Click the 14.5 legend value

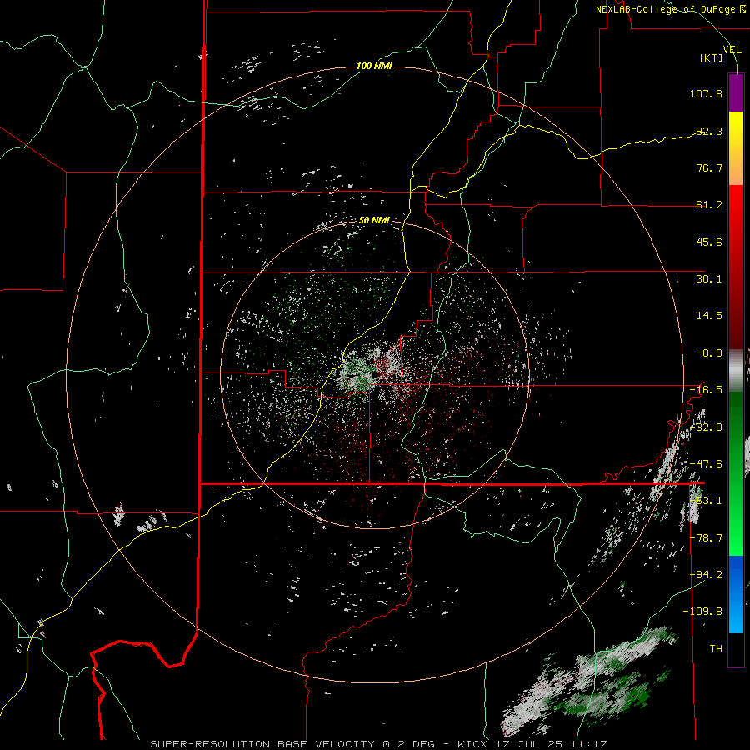709,316
